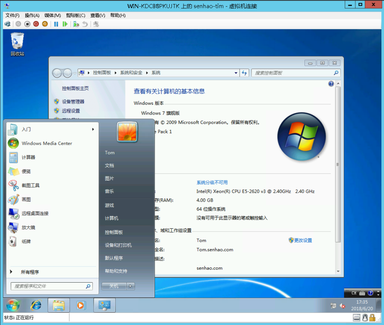Click the volume icon in the system tray
The height and width of the screenshot is (325, 384).
point(342,305)
